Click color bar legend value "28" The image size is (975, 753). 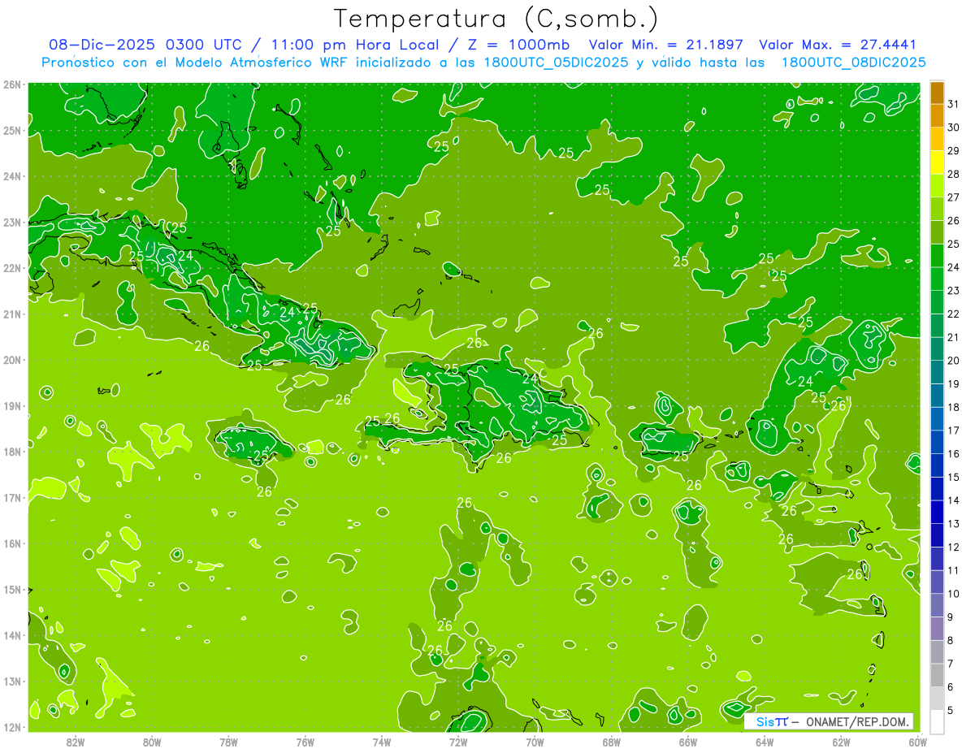pyautogui.click(x=954, y=175)
